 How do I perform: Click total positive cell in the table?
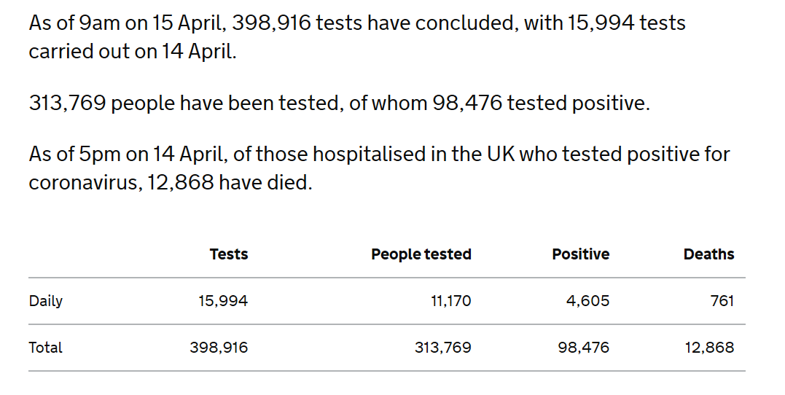click(583, 348)
